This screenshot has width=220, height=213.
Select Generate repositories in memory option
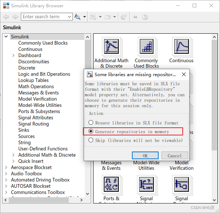tap(129, 132)
